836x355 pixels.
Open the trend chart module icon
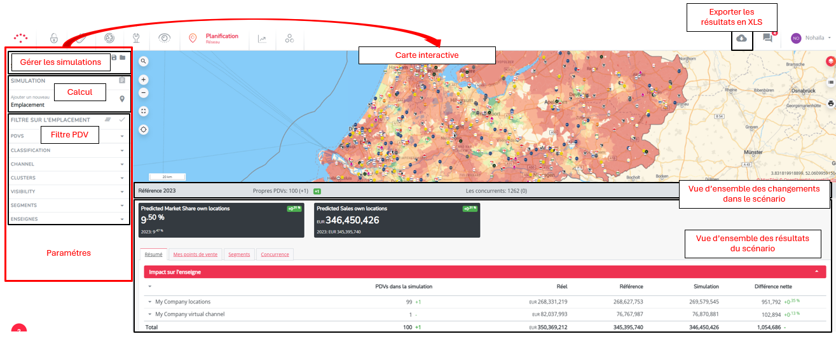262,39
